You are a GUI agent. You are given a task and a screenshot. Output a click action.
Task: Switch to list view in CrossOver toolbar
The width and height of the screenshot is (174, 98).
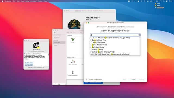74,32
